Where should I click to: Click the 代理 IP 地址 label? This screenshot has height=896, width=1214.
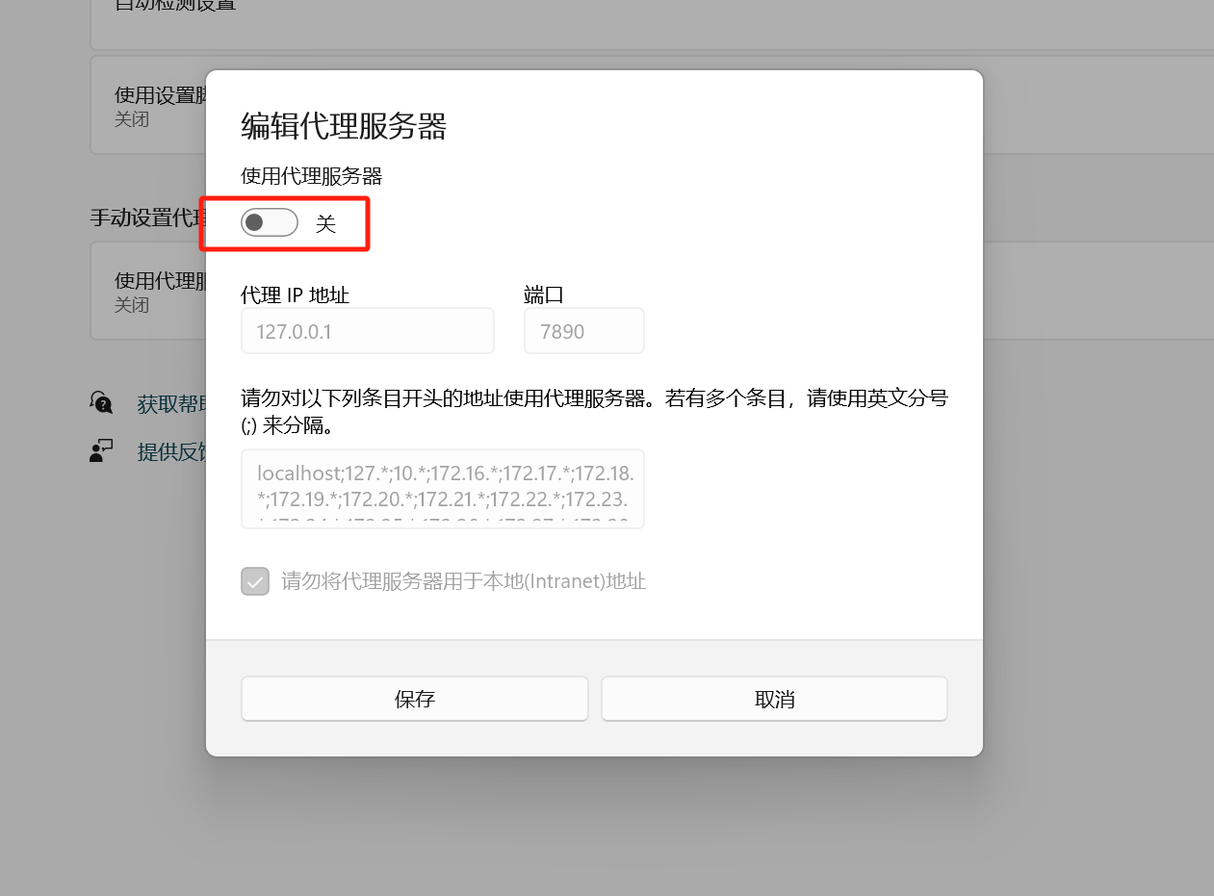[295, 294]
